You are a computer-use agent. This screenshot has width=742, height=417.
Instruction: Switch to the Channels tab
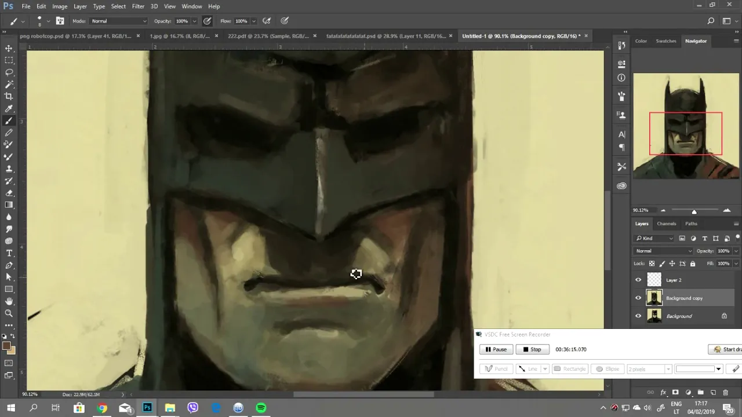pyautogui.click(x=666, y=224)
